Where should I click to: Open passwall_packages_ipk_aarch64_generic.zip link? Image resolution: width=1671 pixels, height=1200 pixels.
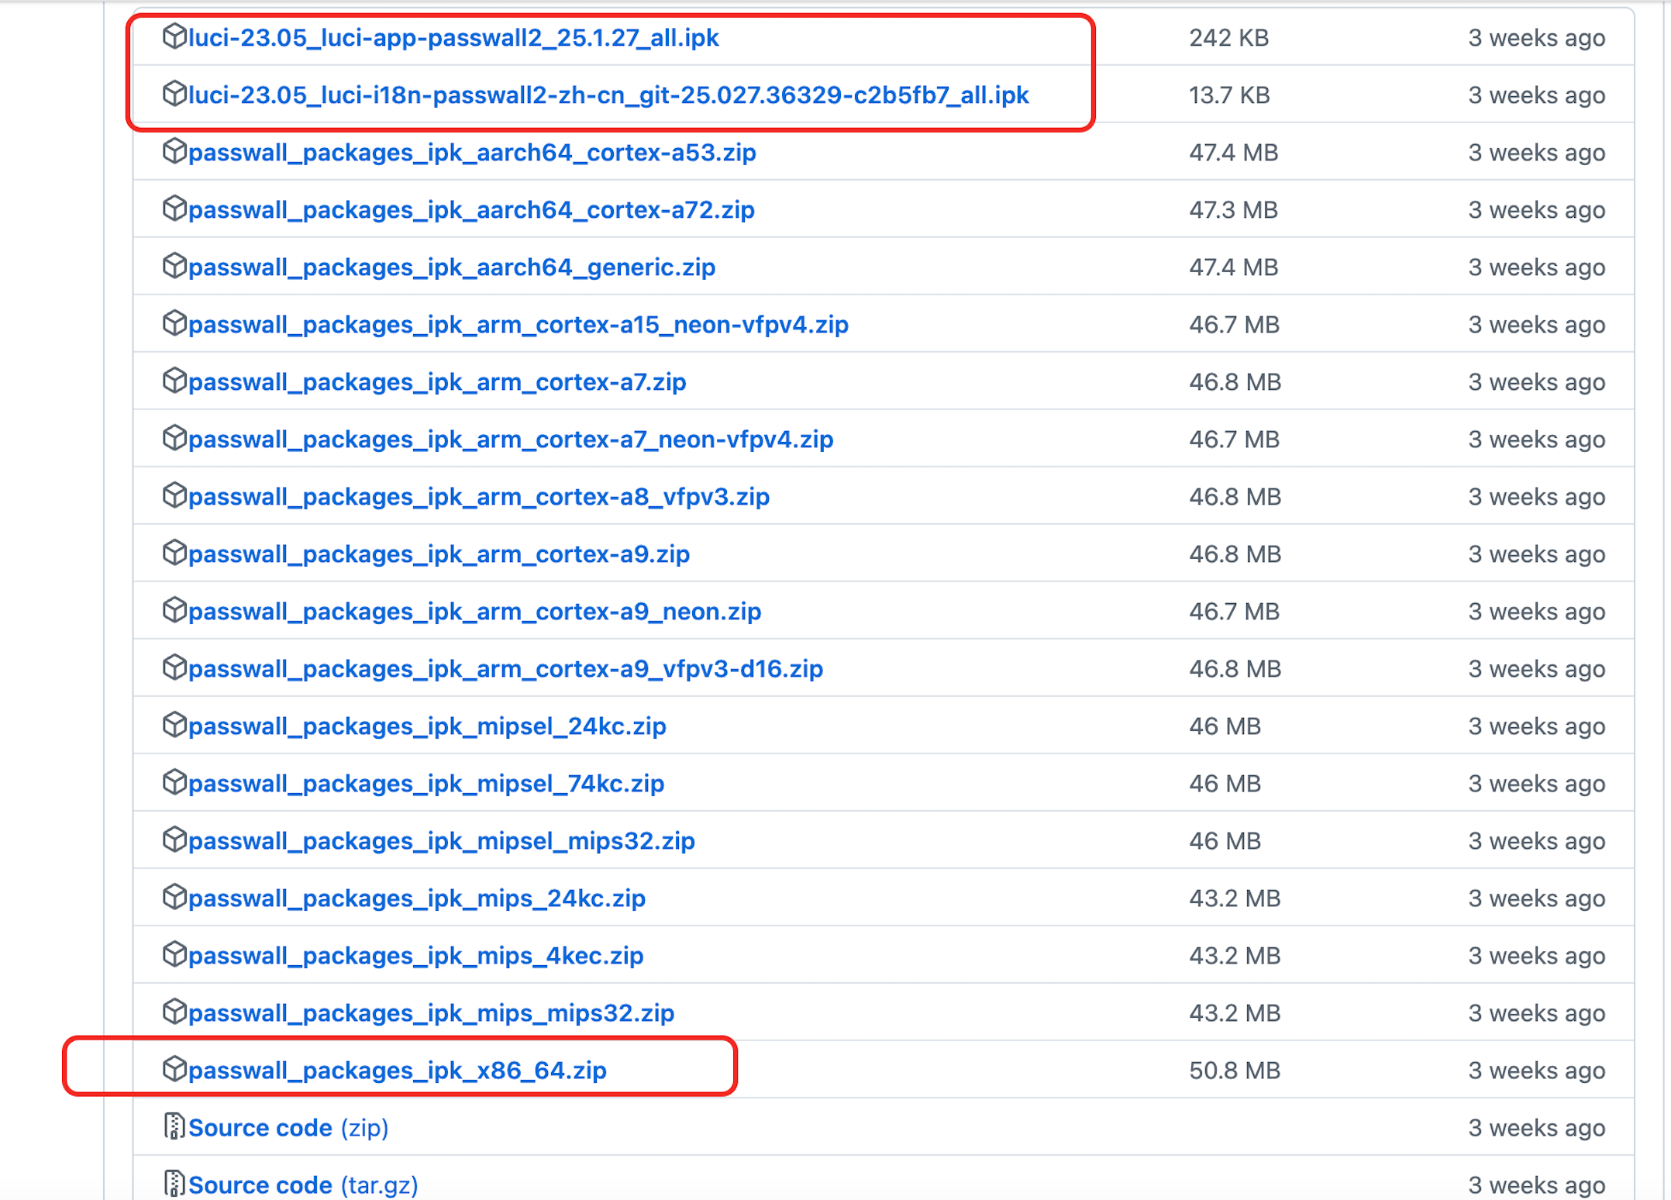pyautogui.click(x=451, y=267)
